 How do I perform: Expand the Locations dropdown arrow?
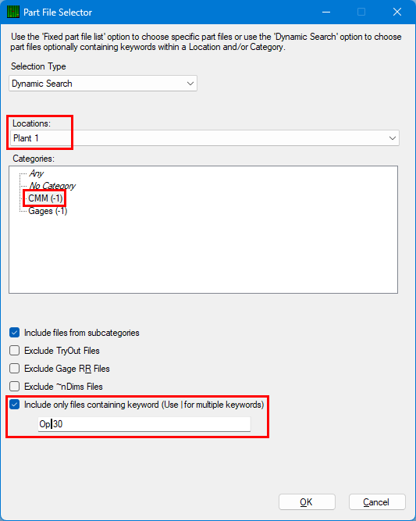tap(393, 138)
